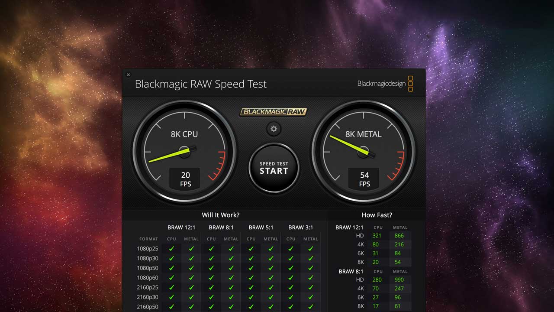Click the Blackmagic RAW logo badge

(274, 111)
